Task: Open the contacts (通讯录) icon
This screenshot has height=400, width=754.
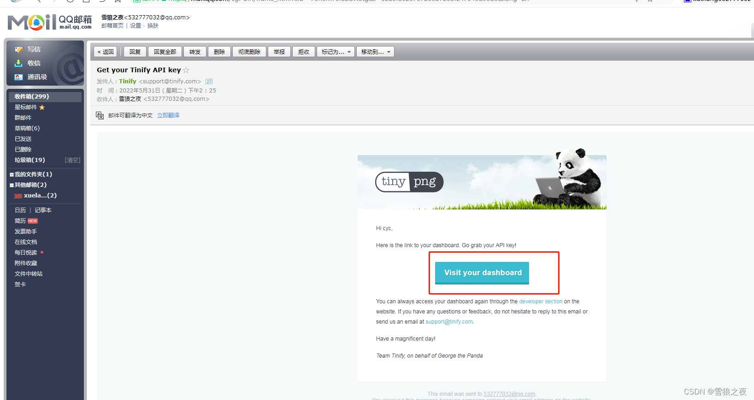Action: (x=18, y=77)
